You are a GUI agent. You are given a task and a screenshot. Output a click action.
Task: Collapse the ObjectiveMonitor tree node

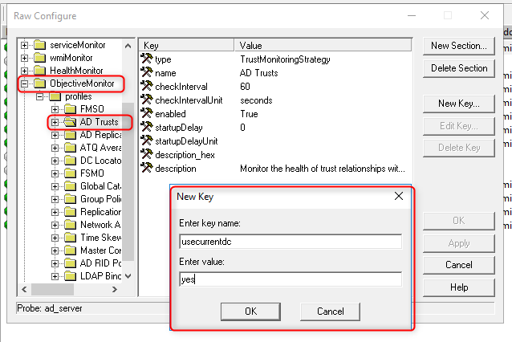25,83
